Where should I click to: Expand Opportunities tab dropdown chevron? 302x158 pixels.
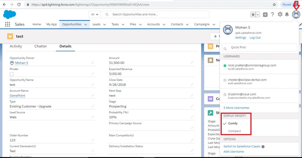[86, 25]
